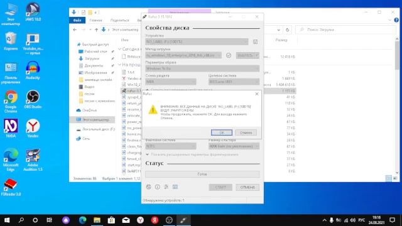Open the Размер кластера dropdown
402x226 pixels.
234,146
